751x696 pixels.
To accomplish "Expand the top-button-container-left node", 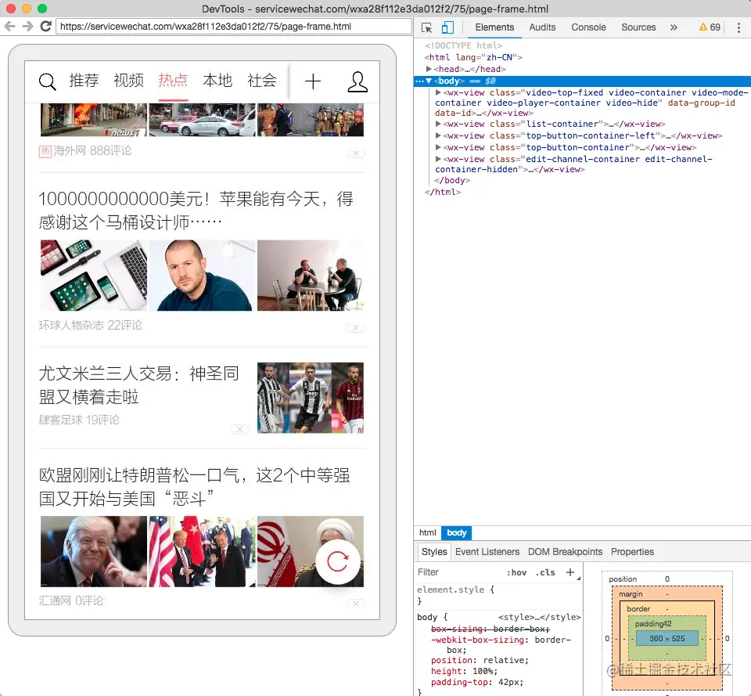I will coord(439,135).
